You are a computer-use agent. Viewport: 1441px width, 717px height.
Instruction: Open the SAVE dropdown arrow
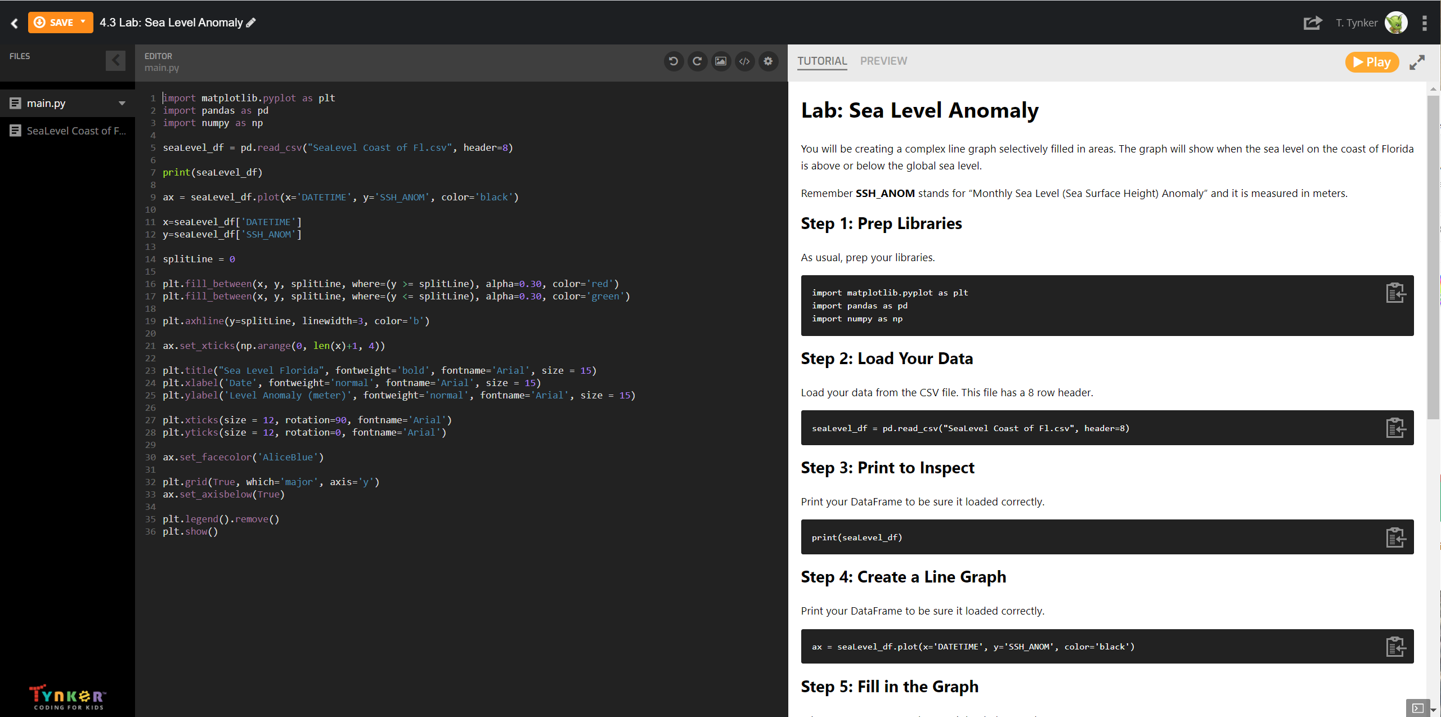point(83,22)
